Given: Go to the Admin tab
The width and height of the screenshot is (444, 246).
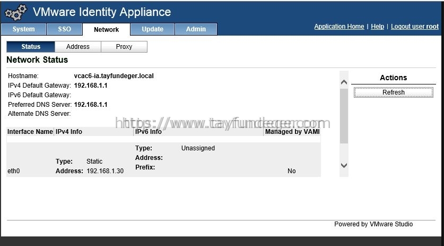Looking at the screenshot, I should pyautogui.click(x=196, y=29).
